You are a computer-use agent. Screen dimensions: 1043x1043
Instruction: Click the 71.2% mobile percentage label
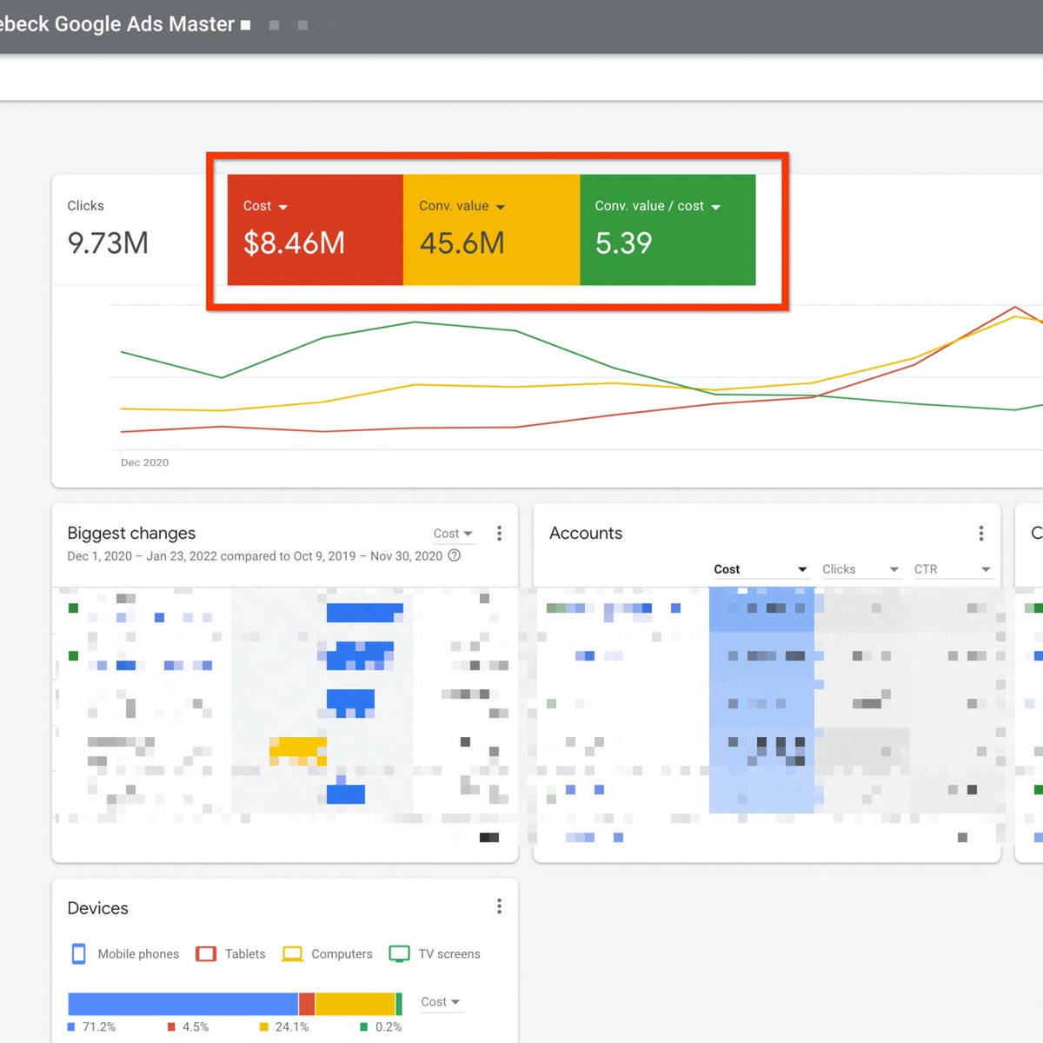pos(98,1026)
